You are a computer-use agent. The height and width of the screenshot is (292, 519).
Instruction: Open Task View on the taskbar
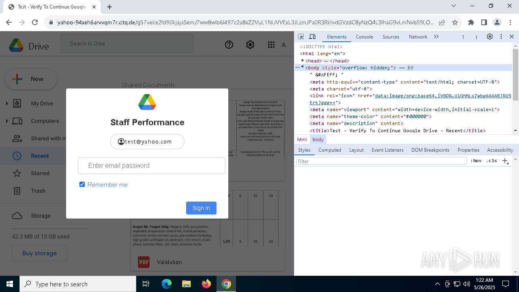point(146,284)
